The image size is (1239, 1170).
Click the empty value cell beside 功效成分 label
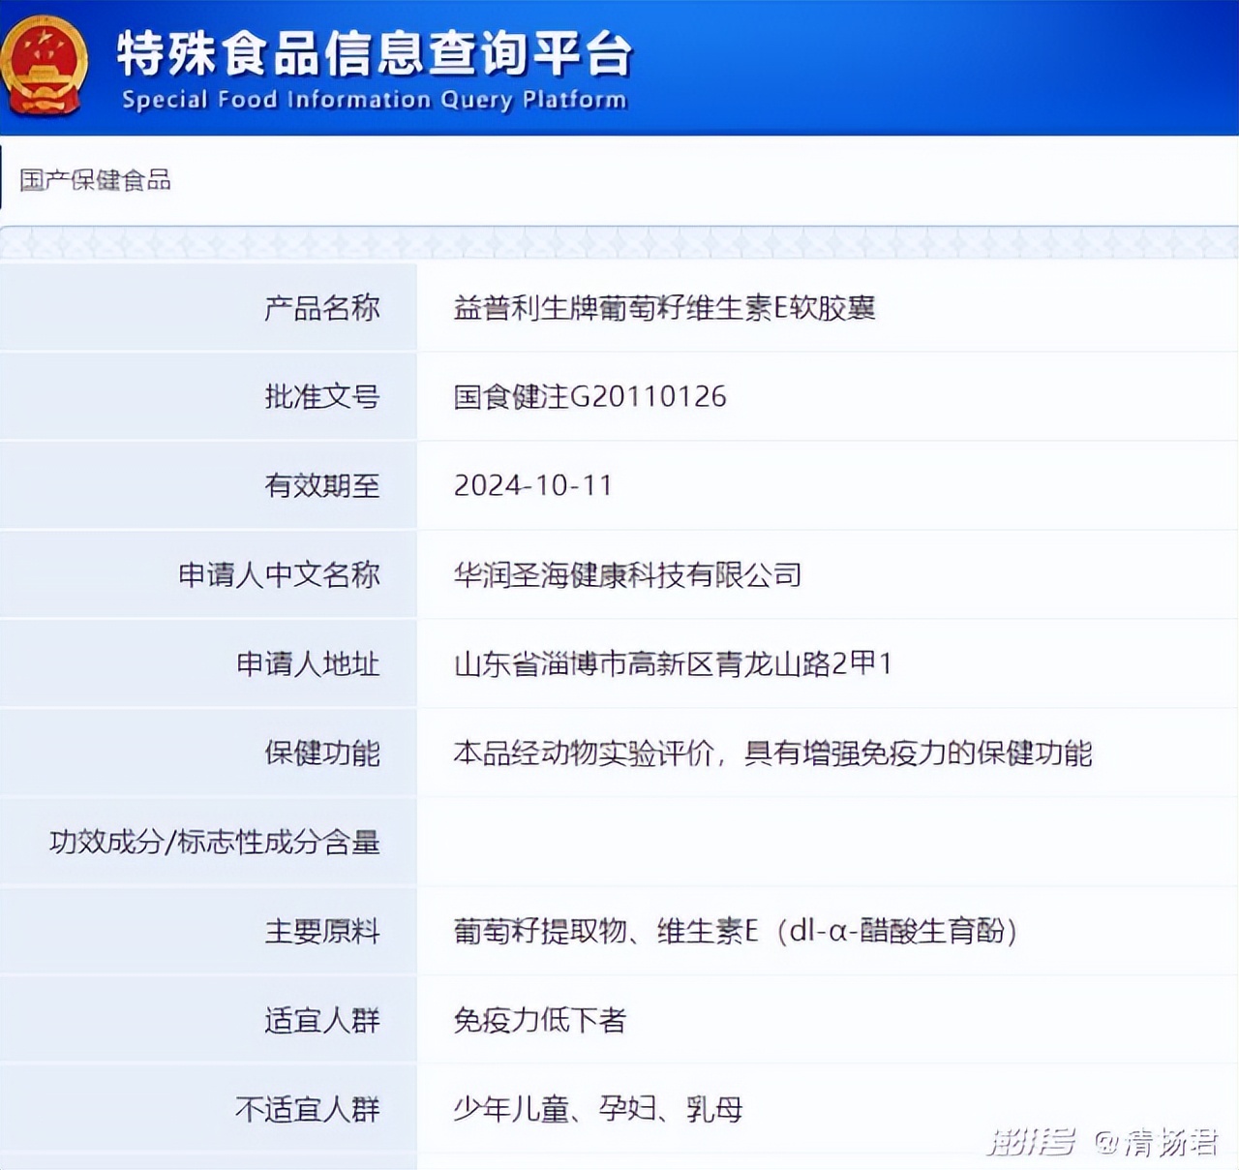pos(823,842)
